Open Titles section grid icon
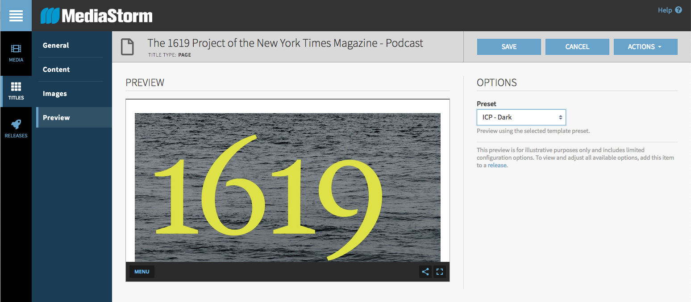This screenshot has width=691, height=302. [16, 87]
